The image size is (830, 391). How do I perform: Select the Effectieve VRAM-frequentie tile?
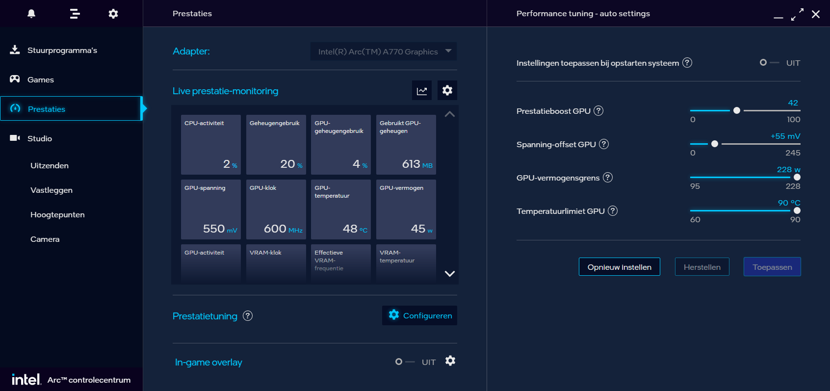(341, 264)
